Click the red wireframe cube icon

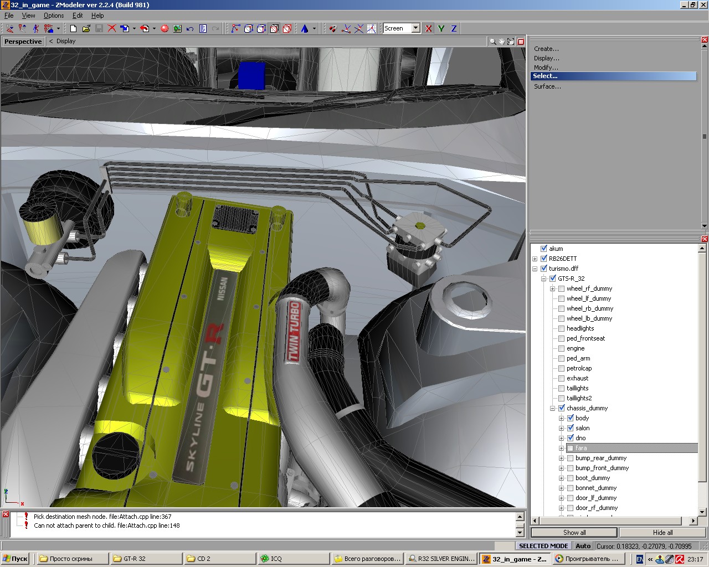click(x=287, y=28)
